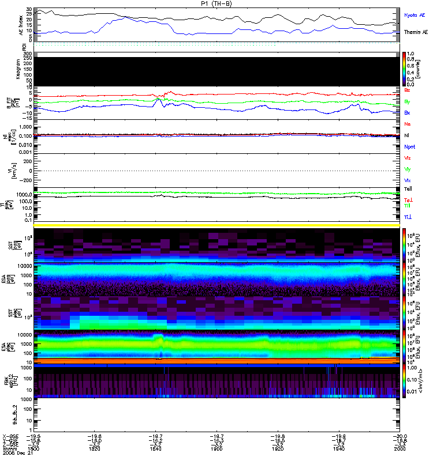Select the black Ni legend label
The image size is (433, 461).
pos(407,135)
